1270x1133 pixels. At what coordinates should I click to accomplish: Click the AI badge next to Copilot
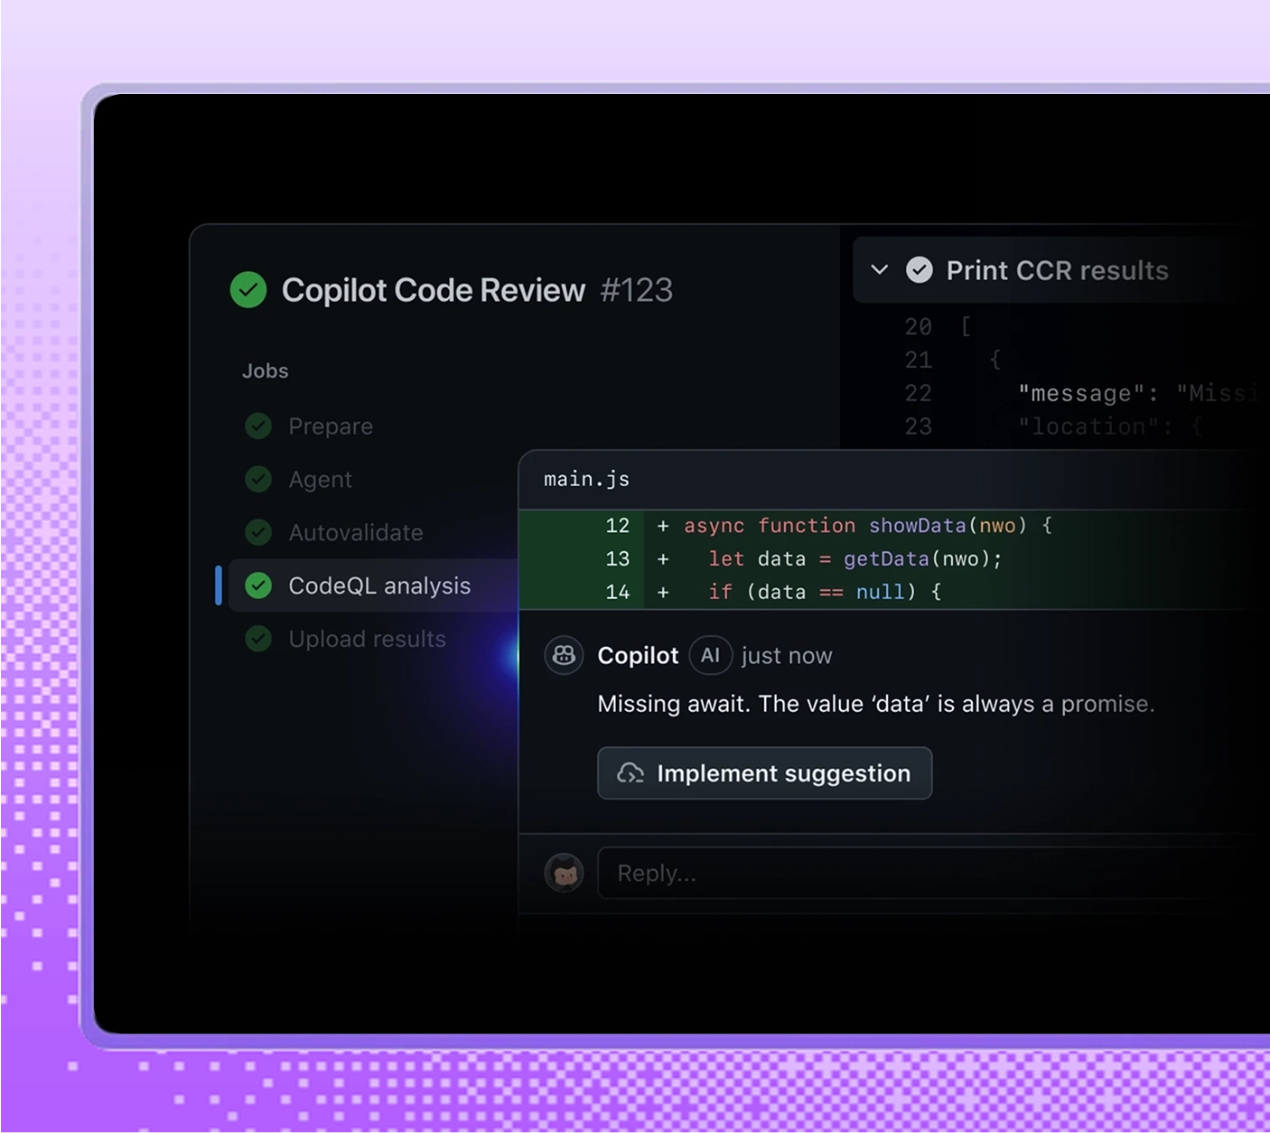pyautogui.click(x=711, y=655)
